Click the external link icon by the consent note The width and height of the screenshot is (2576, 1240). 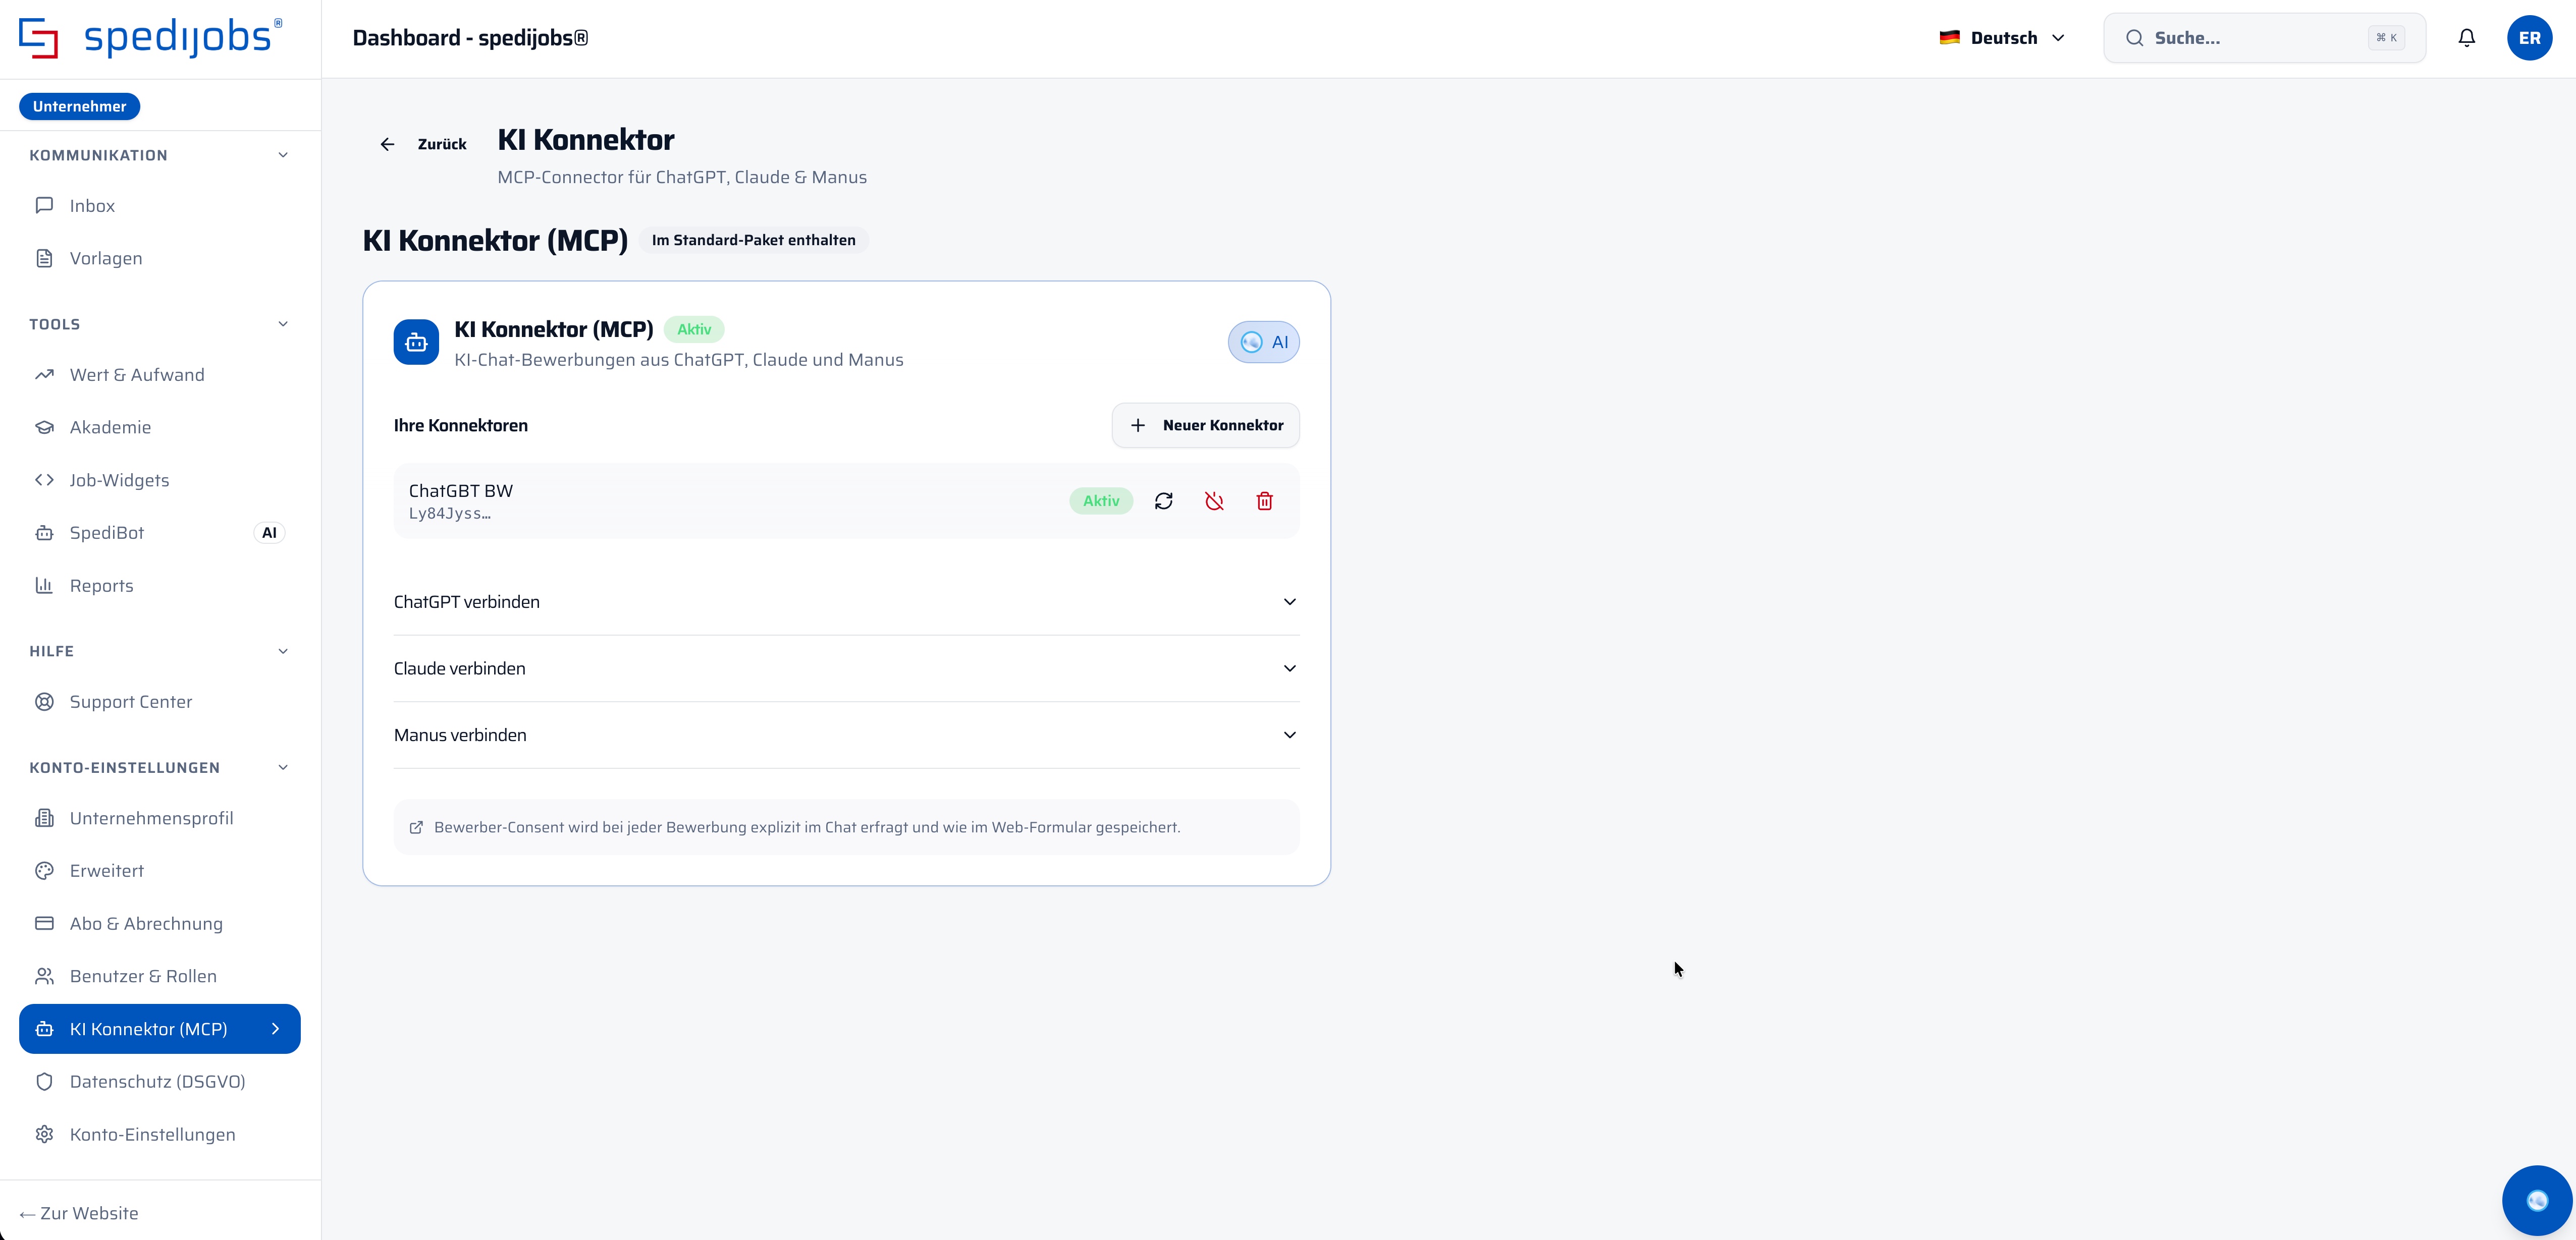416,827
